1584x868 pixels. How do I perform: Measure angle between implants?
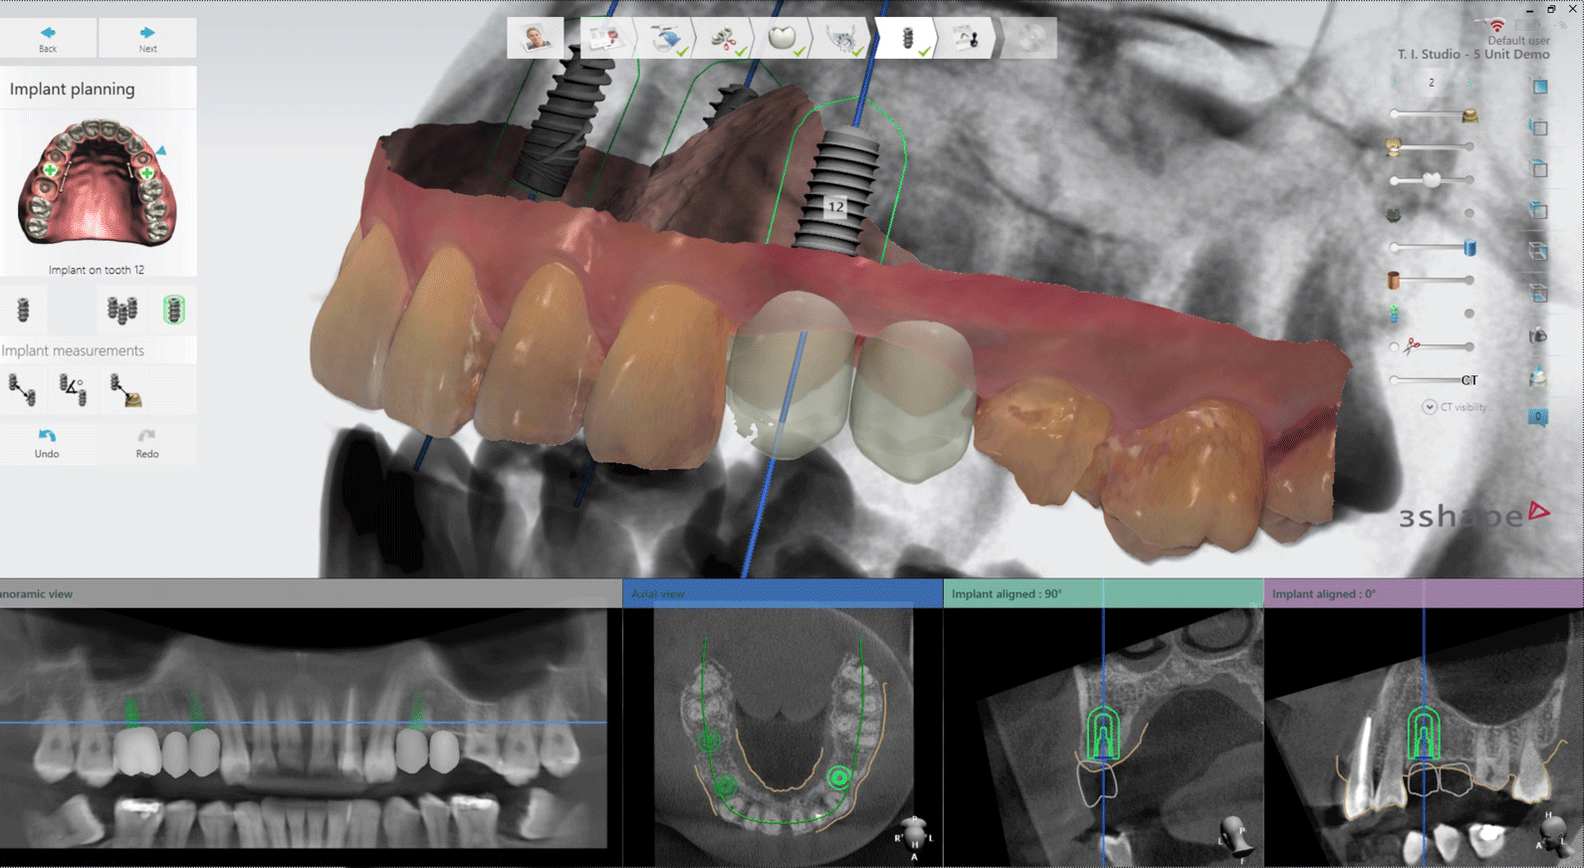point(73,389)
